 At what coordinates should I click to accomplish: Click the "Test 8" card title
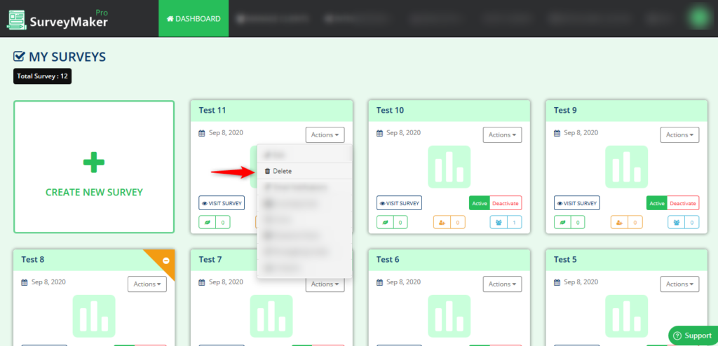pos(33,259)
